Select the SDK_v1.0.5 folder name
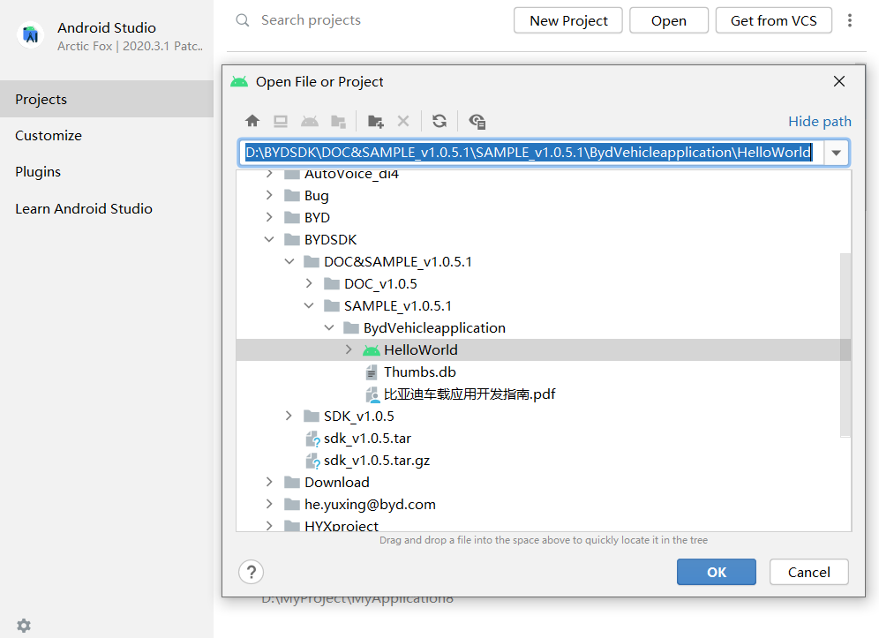 point(359,416)
